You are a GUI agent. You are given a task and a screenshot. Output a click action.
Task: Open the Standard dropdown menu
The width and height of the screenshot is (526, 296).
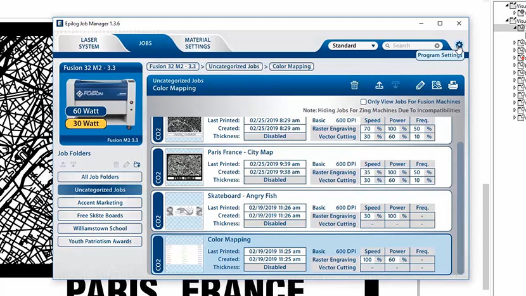coord(353,46)
